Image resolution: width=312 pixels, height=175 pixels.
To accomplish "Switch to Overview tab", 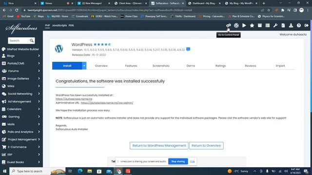I will [101, 66].
